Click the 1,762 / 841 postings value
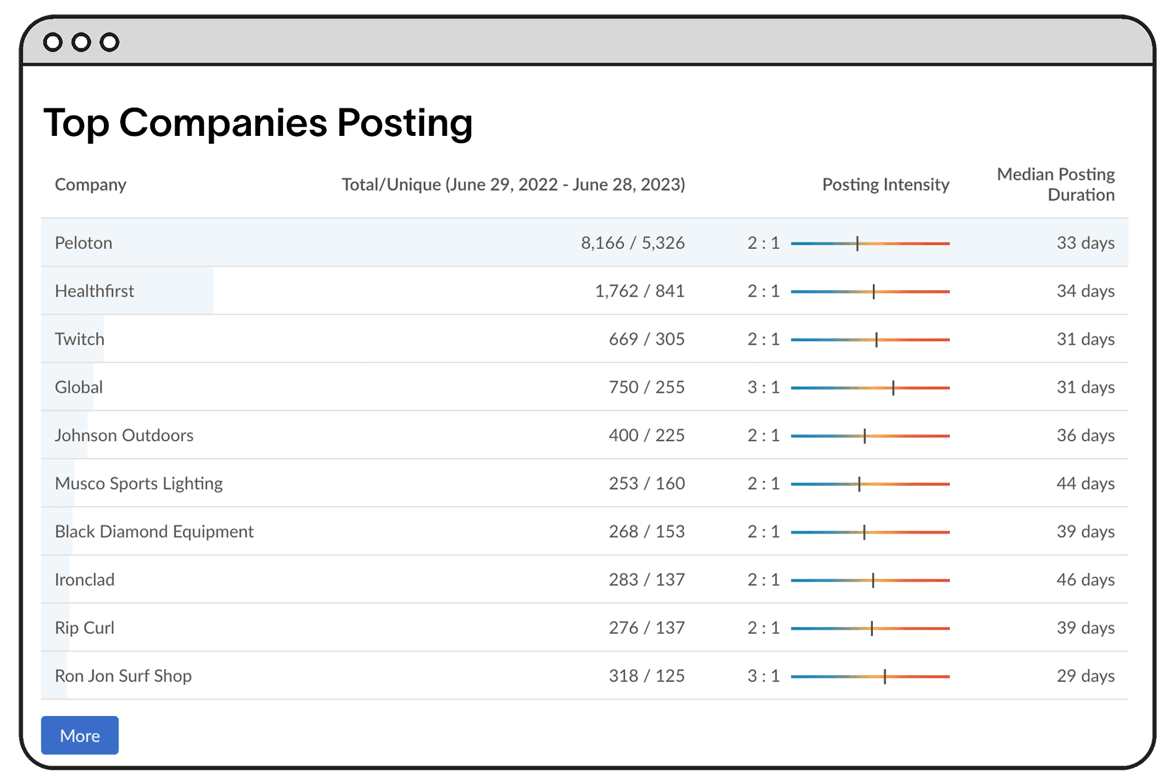This screenshot has width=1176, height=784. [x=640, y=291]
